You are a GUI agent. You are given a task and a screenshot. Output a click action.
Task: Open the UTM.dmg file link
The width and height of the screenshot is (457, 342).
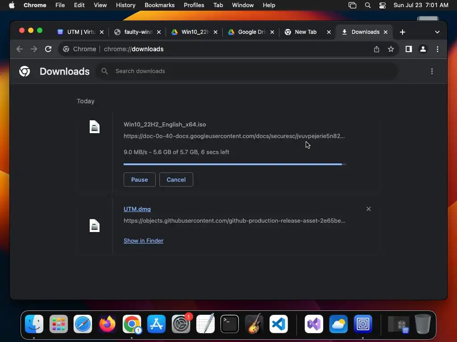[x=137, y=209]
